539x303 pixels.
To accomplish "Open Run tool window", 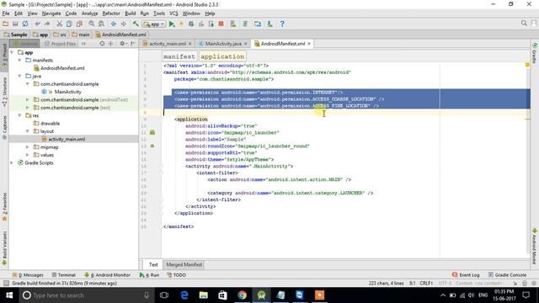I will pos(149,275).
